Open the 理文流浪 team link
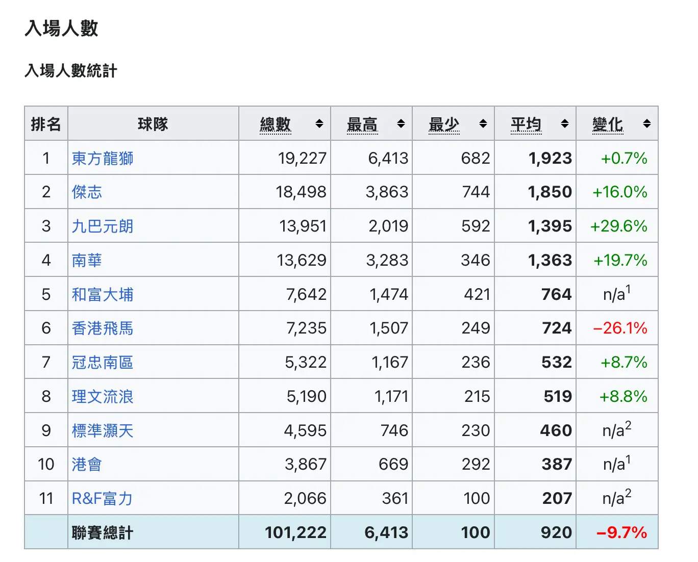The height and width of the screenshot is (562, 698). click(103, 396)
